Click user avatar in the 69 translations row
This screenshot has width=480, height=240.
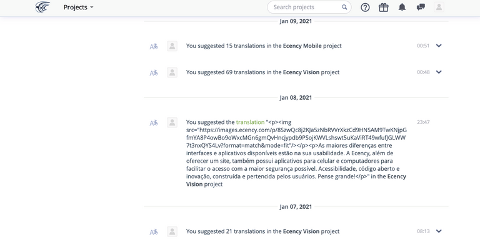(172, 72)
